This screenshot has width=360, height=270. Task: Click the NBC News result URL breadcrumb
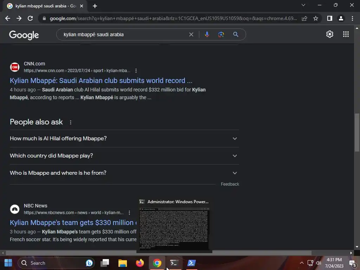[x=73, y=213]
